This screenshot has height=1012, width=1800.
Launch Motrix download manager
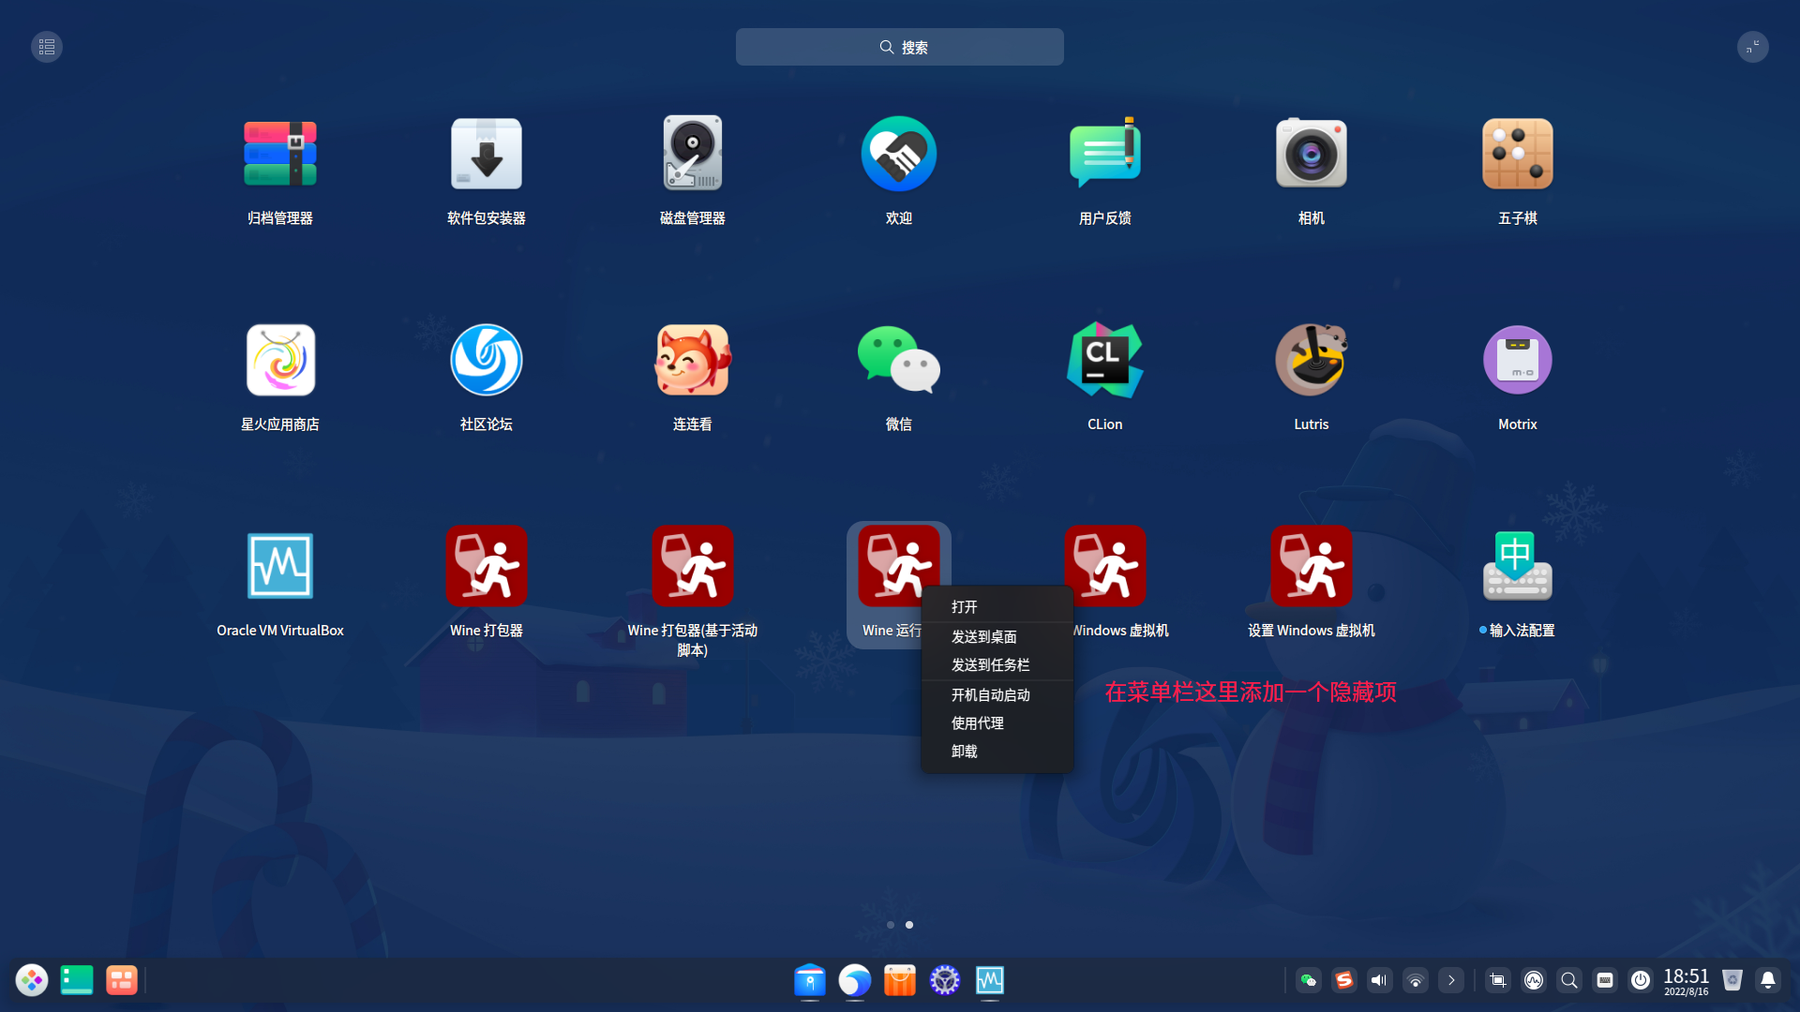[1517, 360]
